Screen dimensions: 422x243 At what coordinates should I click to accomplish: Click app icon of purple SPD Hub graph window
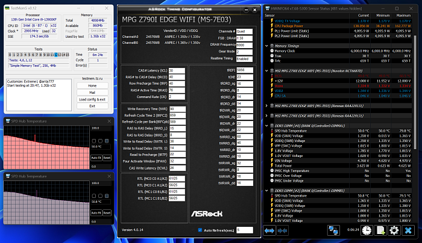coord(8,176)
